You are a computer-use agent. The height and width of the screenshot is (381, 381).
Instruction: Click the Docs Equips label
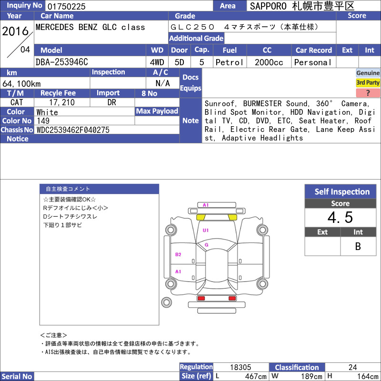pyautogui.click(x=191, y=83)
